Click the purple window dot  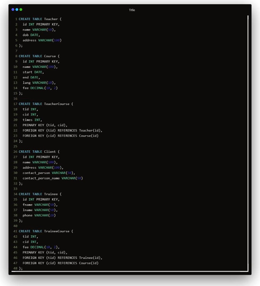(x=13, y=9)
